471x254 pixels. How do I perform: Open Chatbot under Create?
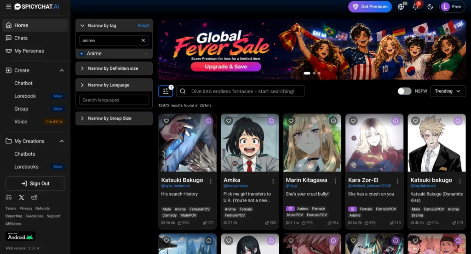[x=23, y=83]
